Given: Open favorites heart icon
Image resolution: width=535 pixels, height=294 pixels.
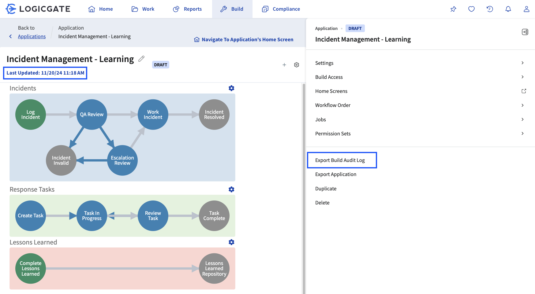Looking at the screenshot, I should [x=471, y=9].
